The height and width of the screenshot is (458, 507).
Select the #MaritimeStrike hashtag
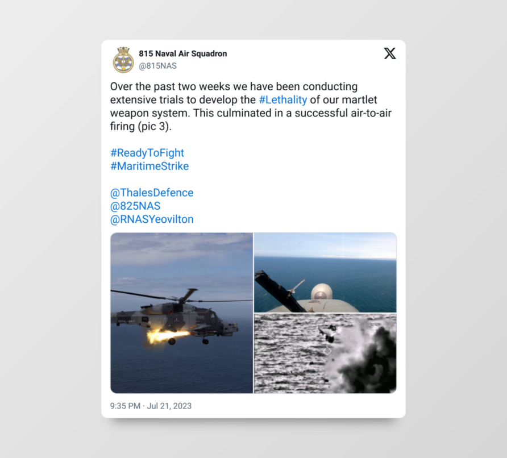[x=149, y=166]
